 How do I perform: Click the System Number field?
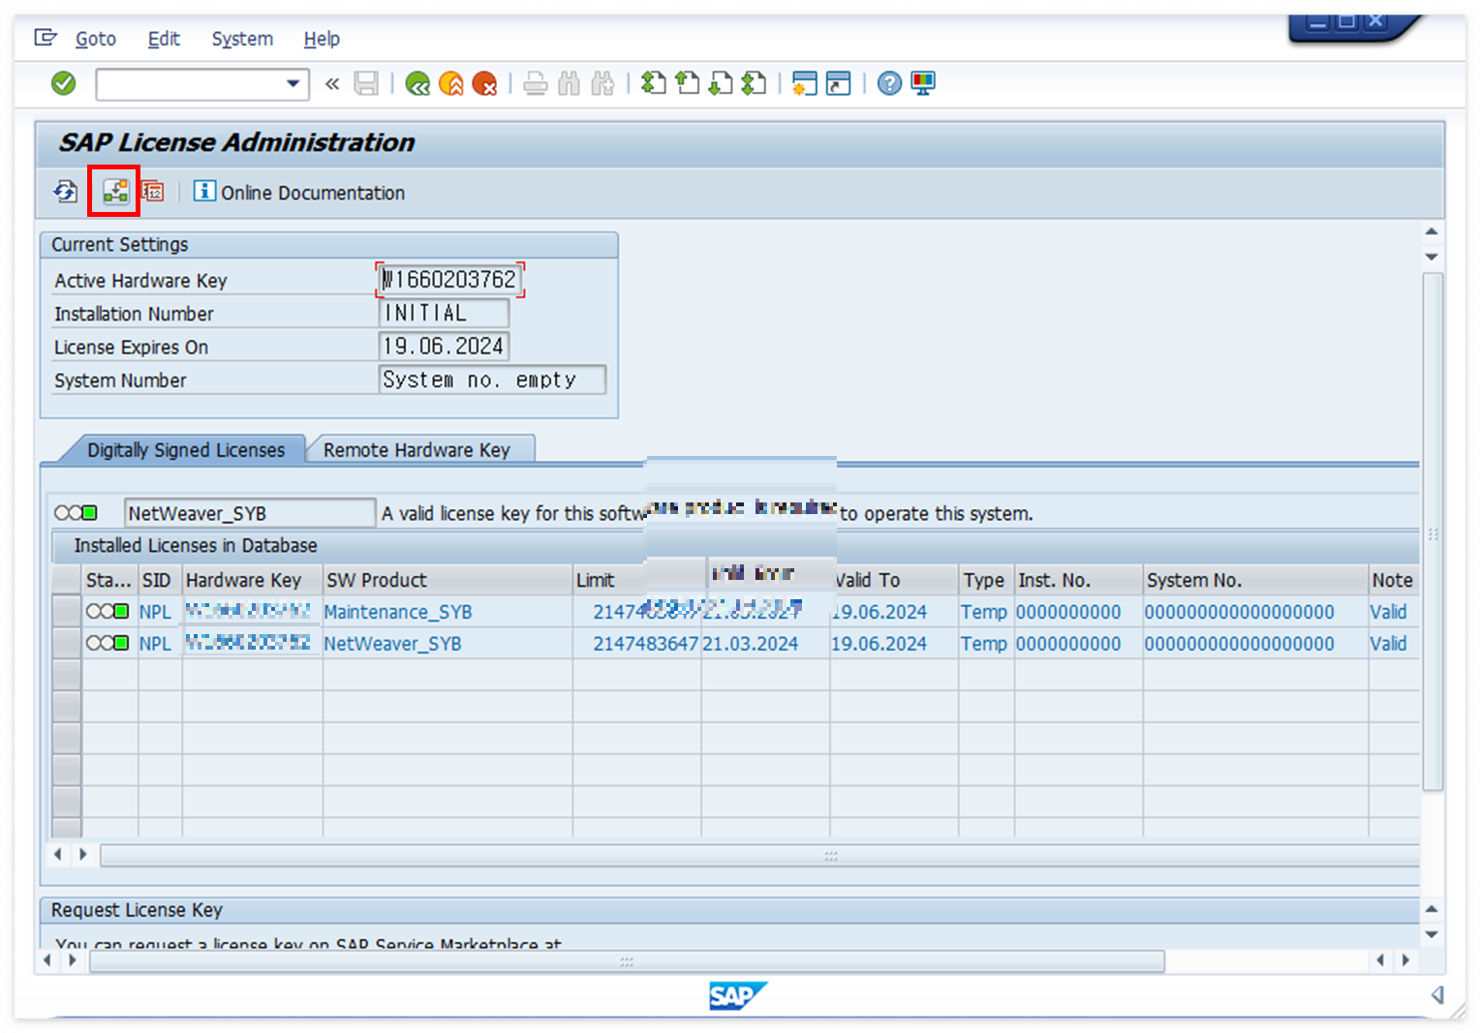click(x=492, y=380)
